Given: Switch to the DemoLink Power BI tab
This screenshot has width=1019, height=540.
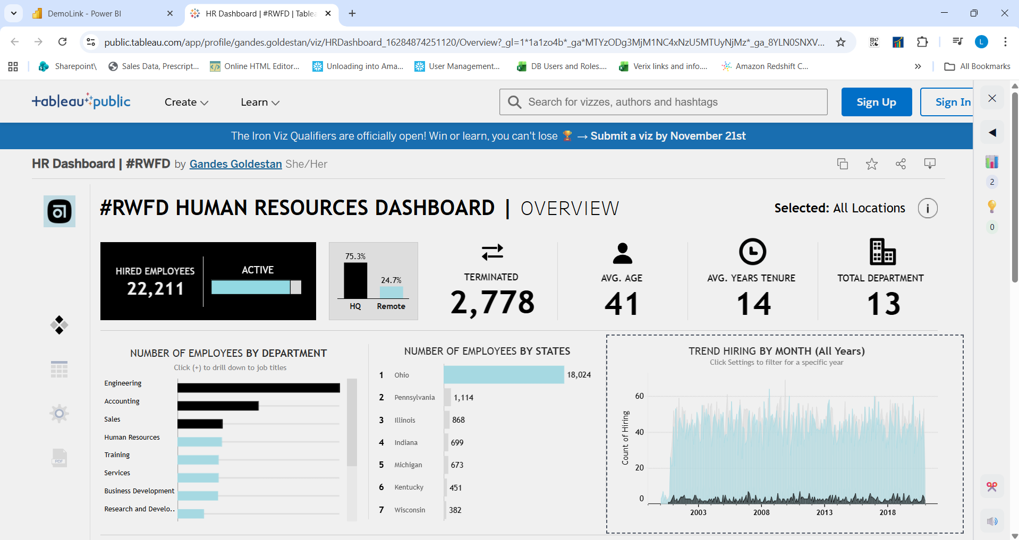Looking at the screenshot, I should pos(90,13).
